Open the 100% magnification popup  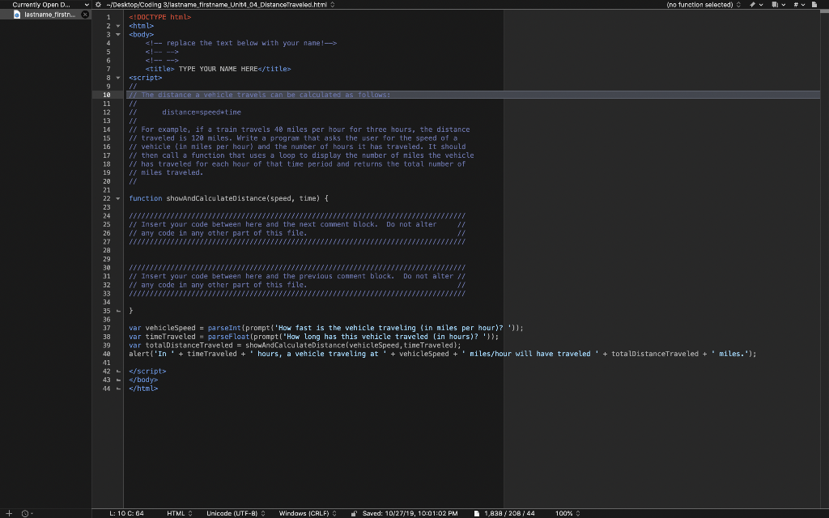(568, 513)
